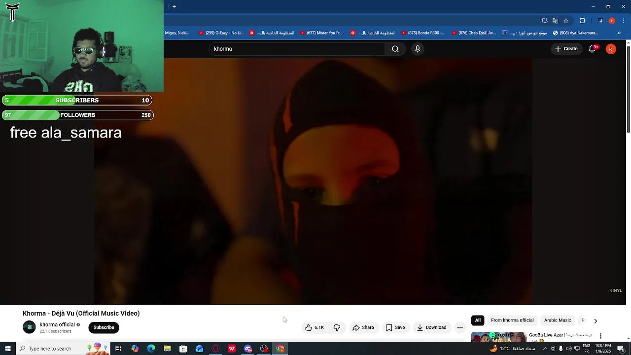631x355 pixels.
Task: Download the video
Action: click(432, 327)
